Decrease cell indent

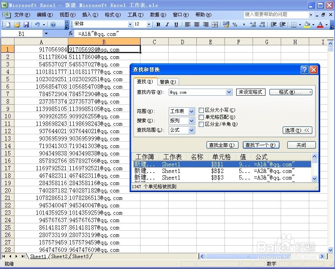[x=273, y=25]
